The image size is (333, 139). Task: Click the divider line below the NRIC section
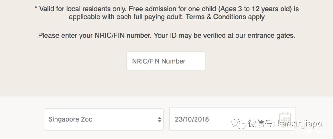pyautogui.click(x=166, y=96)
